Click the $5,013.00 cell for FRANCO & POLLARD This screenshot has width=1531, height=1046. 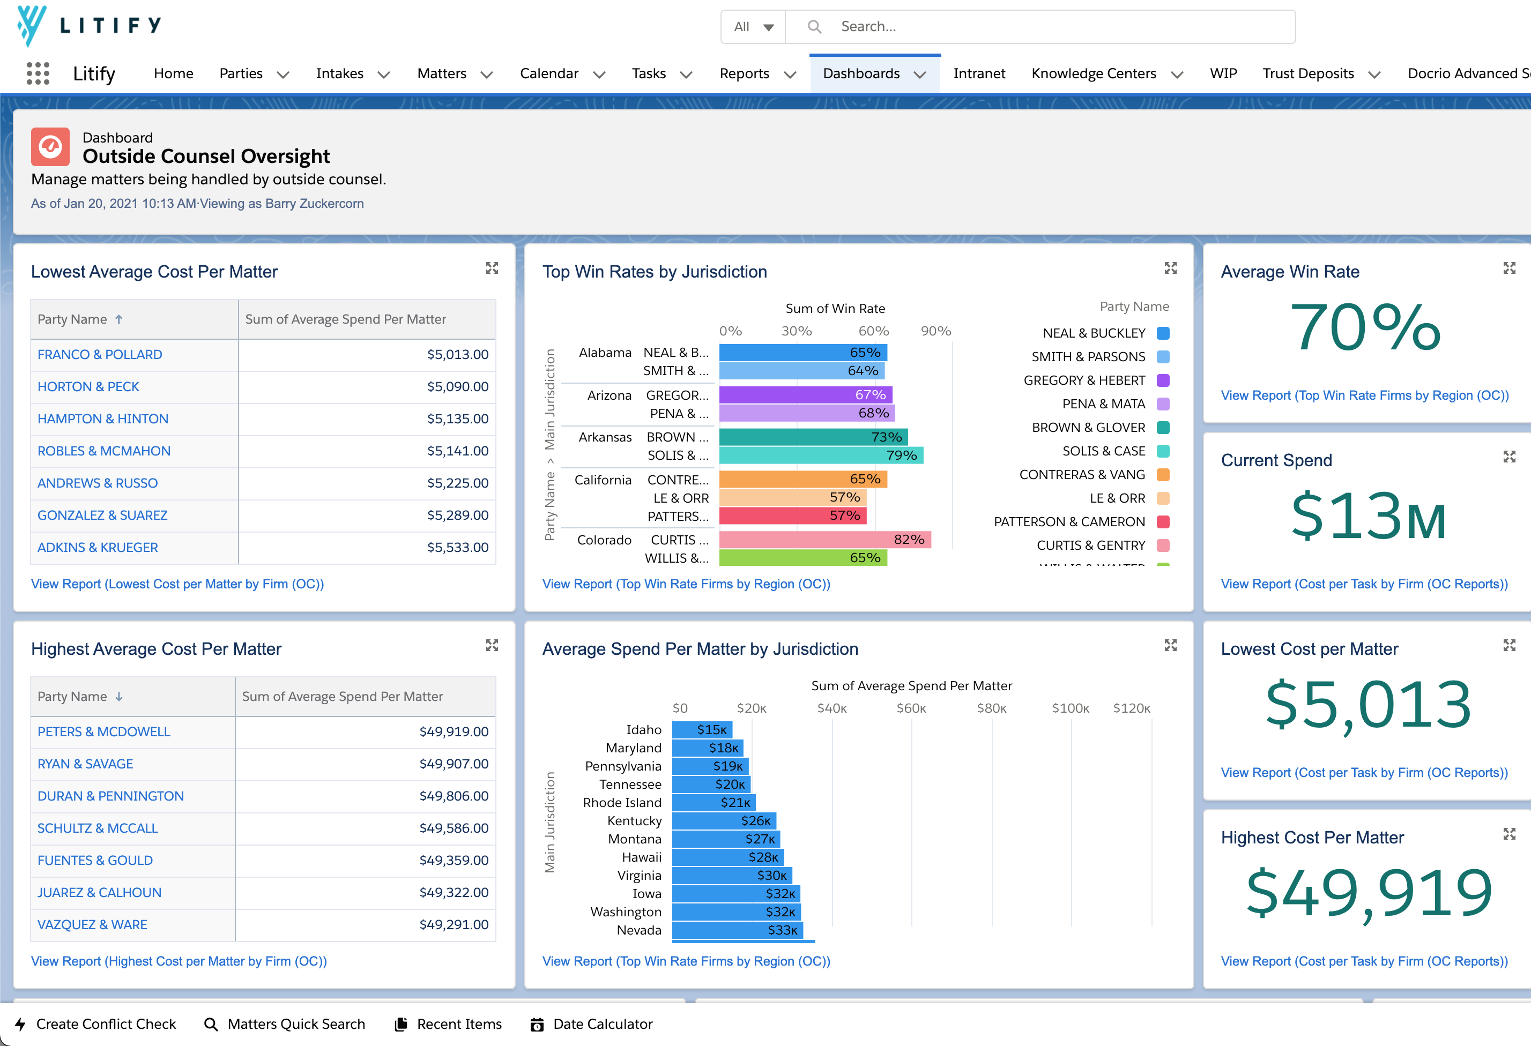point(367,355)
